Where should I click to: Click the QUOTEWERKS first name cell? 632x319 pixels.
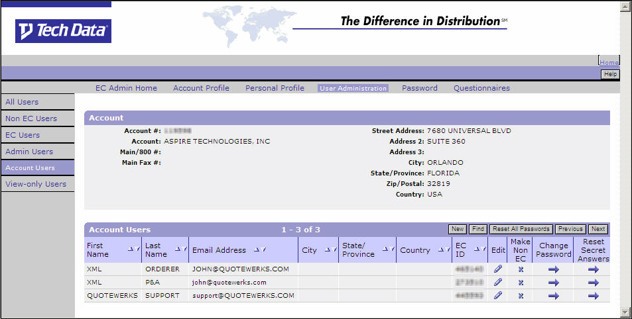[112, 296]
